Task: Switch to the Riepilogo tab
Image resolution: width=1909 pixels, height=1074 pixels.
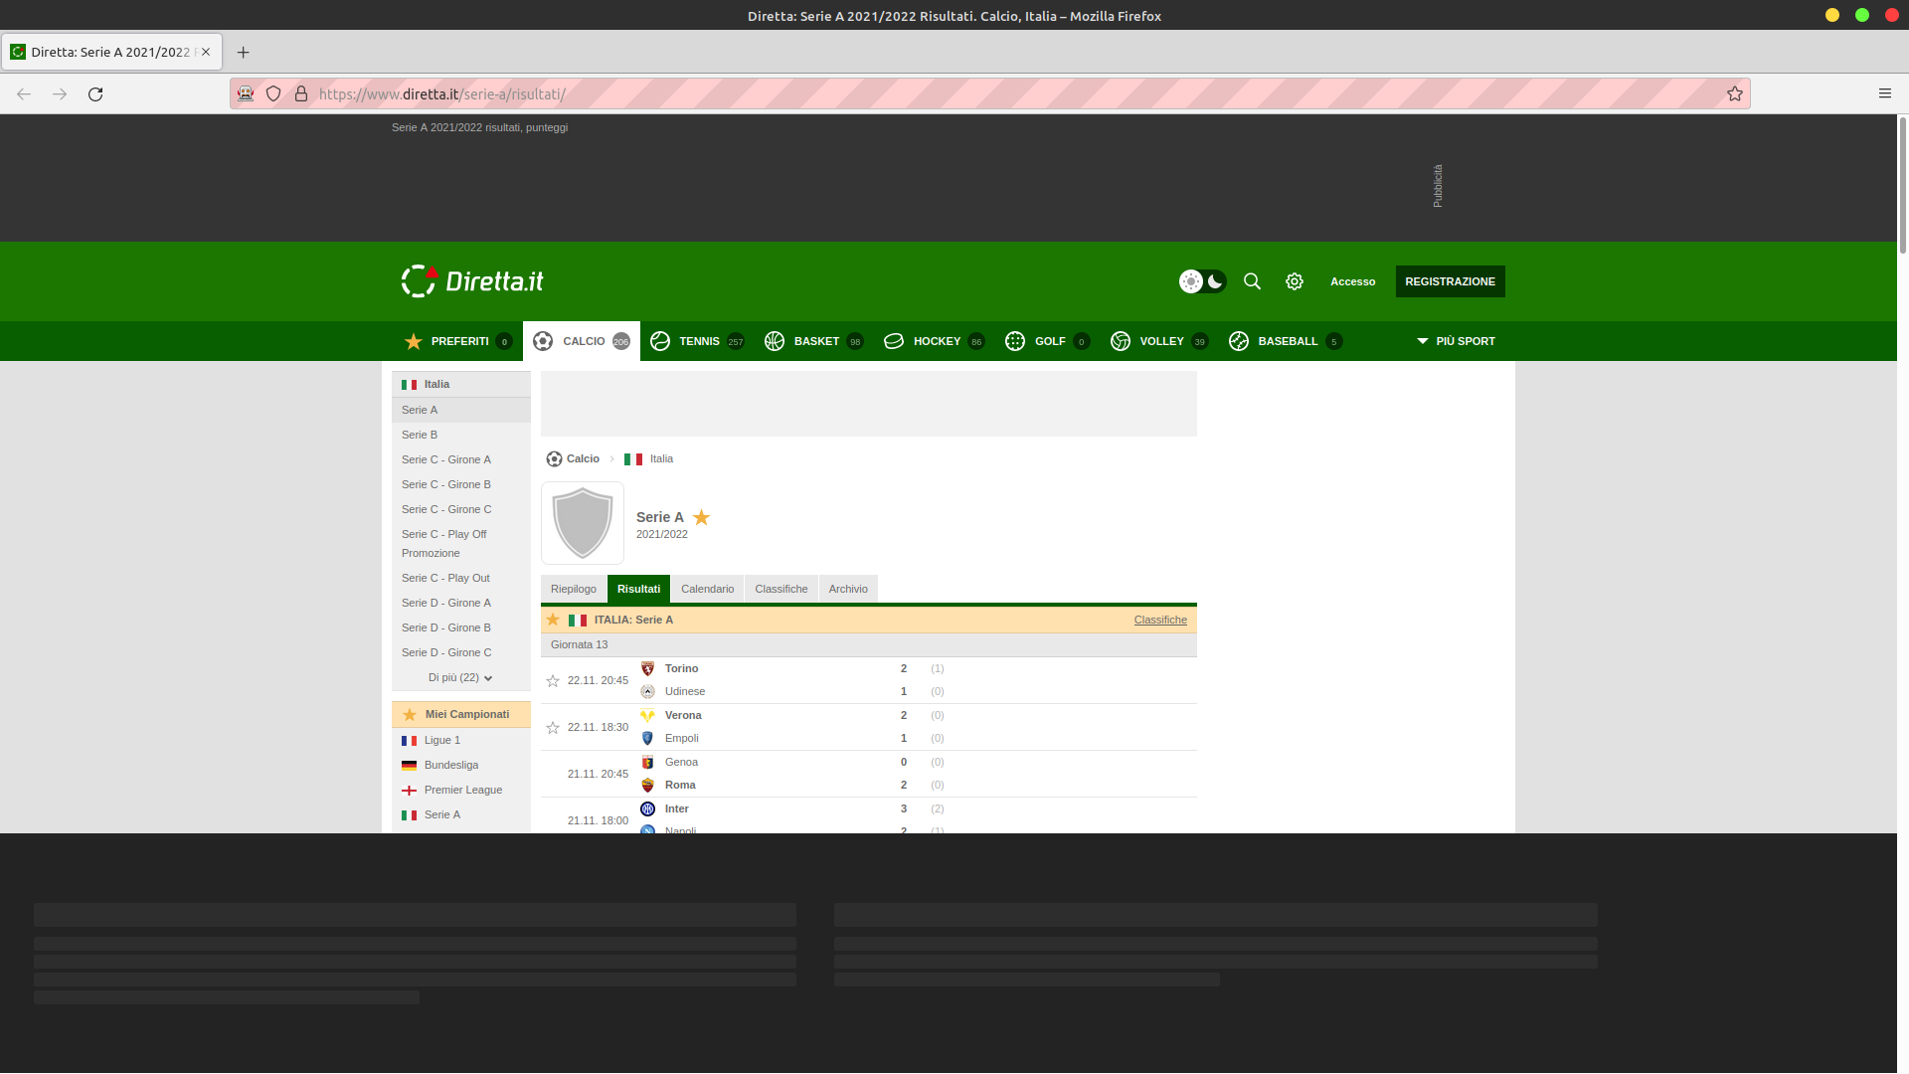Action: point(574,589)
